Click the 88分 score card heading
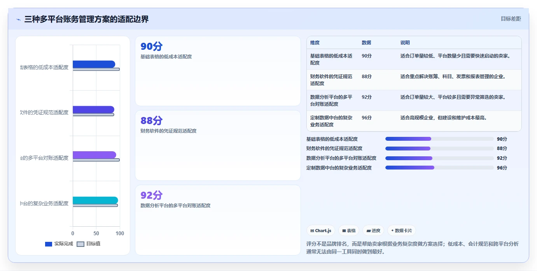537x271 pixels. pyautogui.click(x=151, y=121)
